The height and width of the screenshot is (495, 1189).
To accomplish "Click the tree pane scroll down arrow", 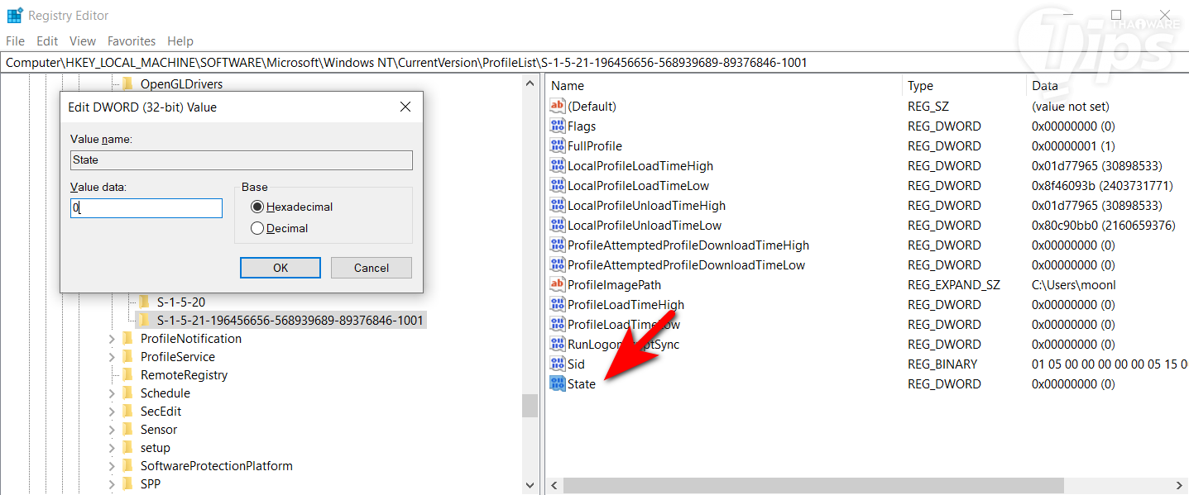I will coord(530,485).
